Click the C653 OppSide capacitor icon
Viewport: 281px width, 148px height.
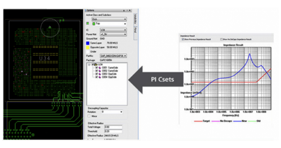coord(99,74)
